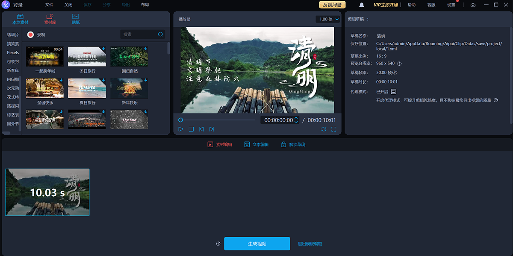
Task: Switch to the 素材库 tab
Action: click(x=50, y=19)
